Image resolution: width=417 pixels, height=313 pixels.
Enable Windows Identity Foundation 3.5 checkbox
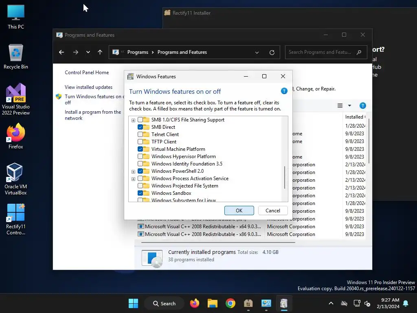click(x=140, y=164)
